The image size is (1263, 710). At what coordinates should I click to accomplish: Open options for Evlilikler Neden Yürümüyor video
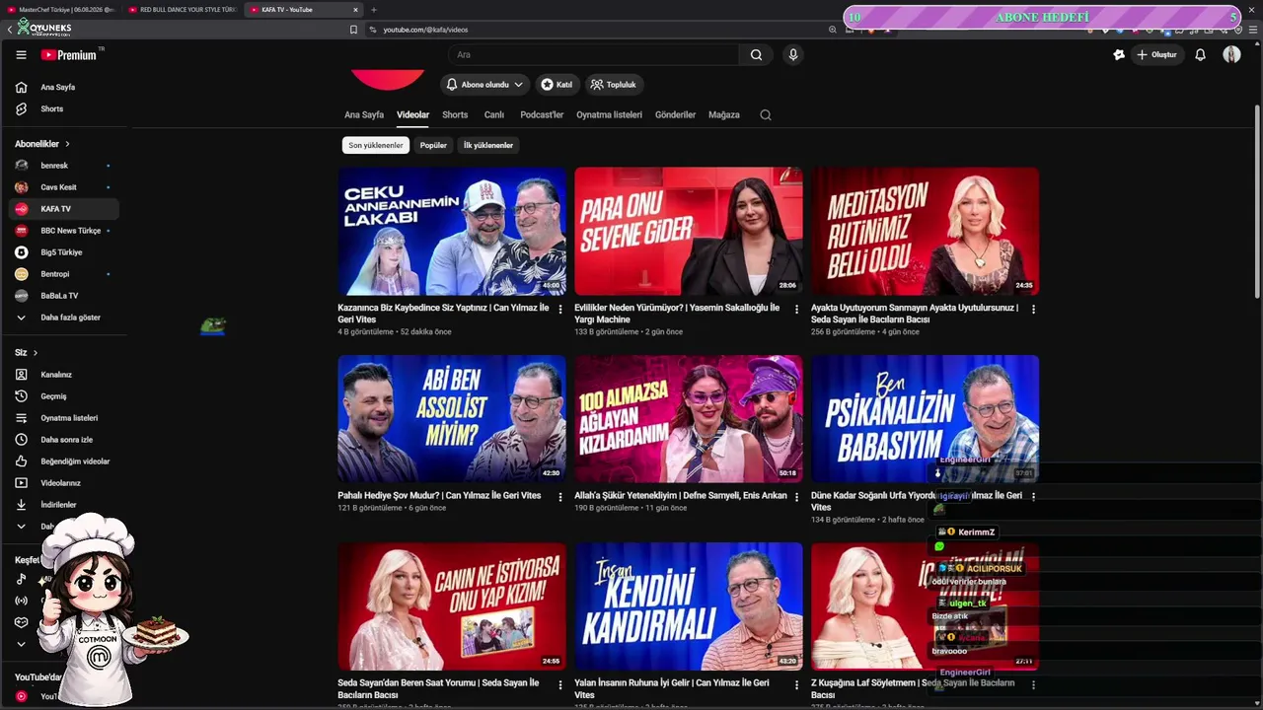pyautogui.click(x=797, y=310)
